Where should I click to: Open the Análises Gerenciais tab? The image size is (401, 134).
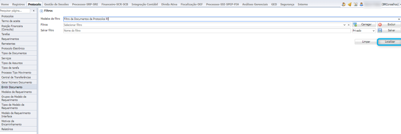pyautogui.click(x=255, y=4)
